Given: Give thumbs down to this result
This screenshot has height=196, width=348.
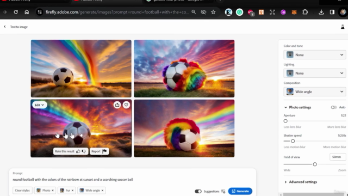Looking at the screenshot, I should (84, 151).
